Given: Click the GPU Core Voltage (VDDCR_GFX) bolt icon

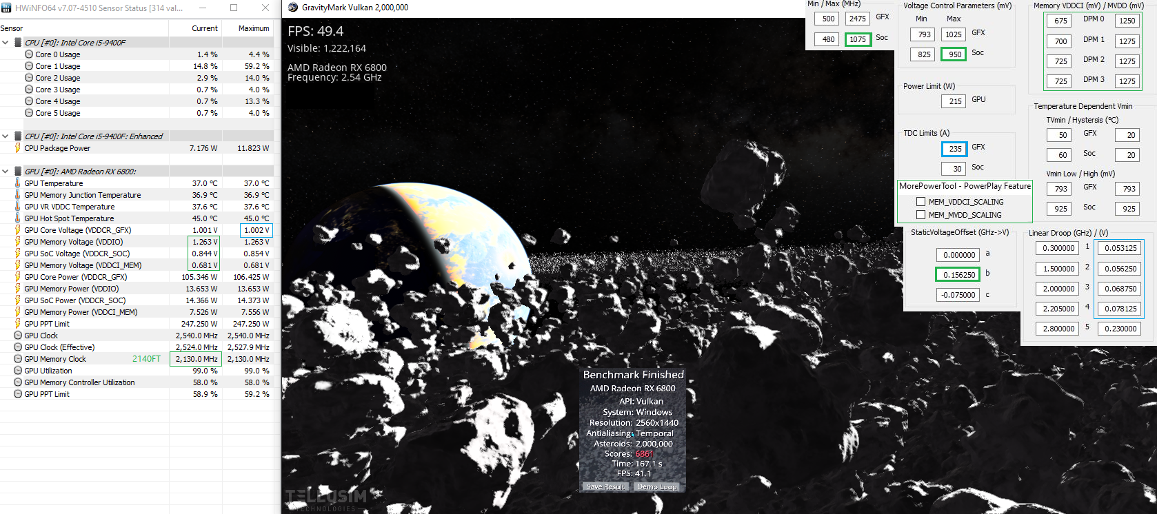Looking at the screenshot, I should click(18, 230).
